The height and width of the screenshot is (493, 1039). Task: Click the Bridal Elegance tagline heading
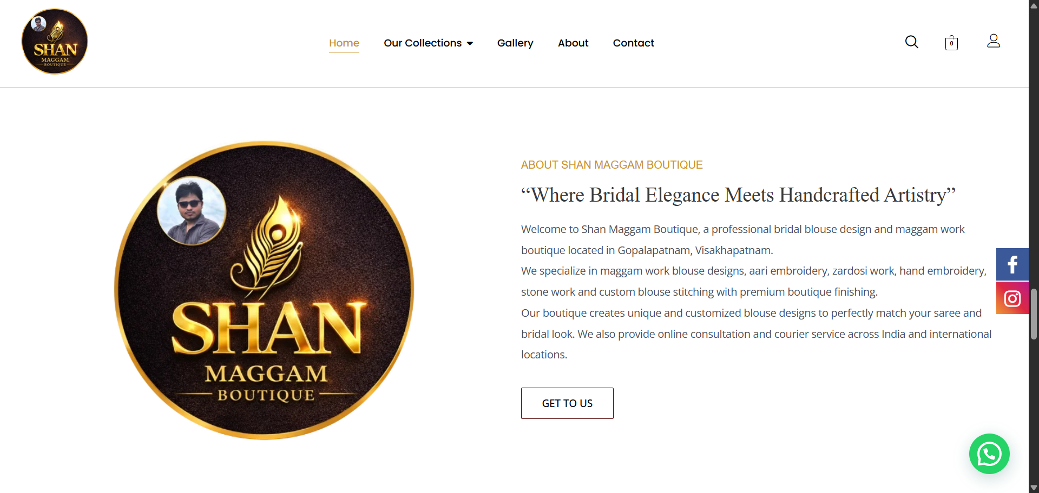click(x=738, y=195)
